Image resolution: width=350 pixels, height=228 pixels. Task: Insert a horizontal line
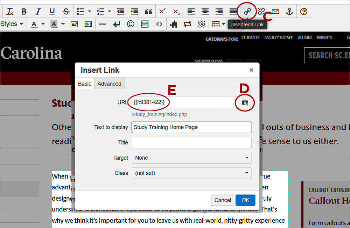[x=102, y=24]
